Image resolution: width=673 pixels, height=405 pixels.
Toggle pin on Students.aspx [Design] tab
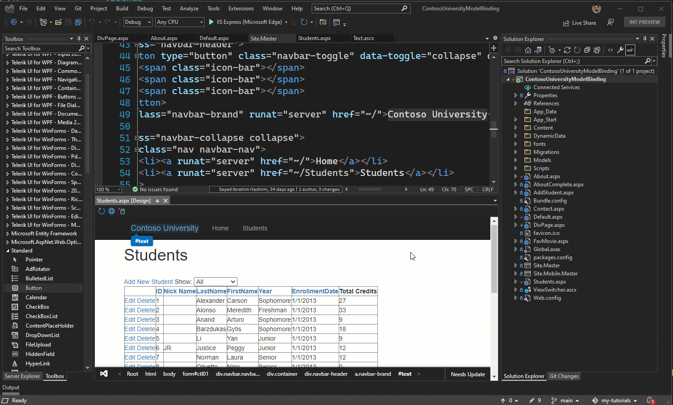(157, 201)
